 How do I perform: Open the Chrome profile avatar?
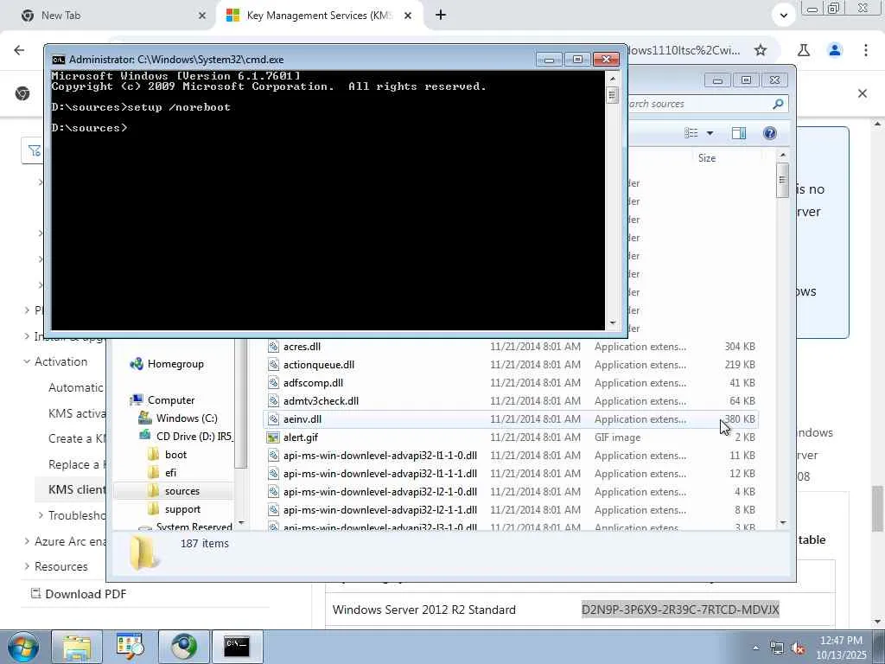tap(835, 50)
